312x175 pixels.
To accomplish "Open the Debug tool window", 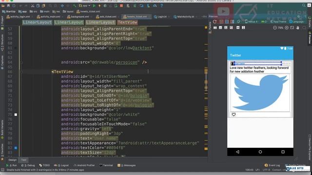I will point(28,165).
